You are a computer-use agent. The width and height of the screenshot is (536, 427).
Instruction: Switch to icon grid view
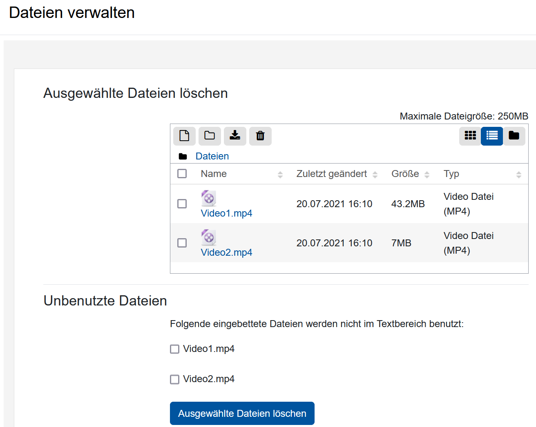click(470, 136)
